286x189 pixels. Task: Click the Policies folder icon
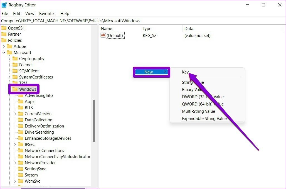click(x=4, y=40)
